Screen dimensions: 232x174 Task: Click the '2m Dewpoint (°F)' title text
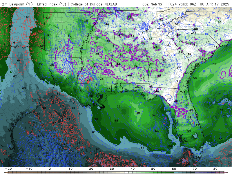point(17,4)
